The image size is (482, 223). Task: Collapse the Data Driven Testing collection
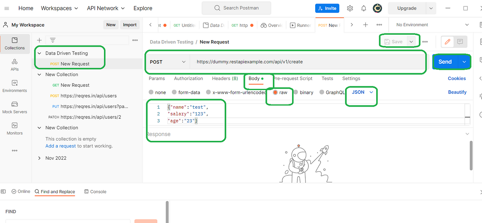coord(39,53)
